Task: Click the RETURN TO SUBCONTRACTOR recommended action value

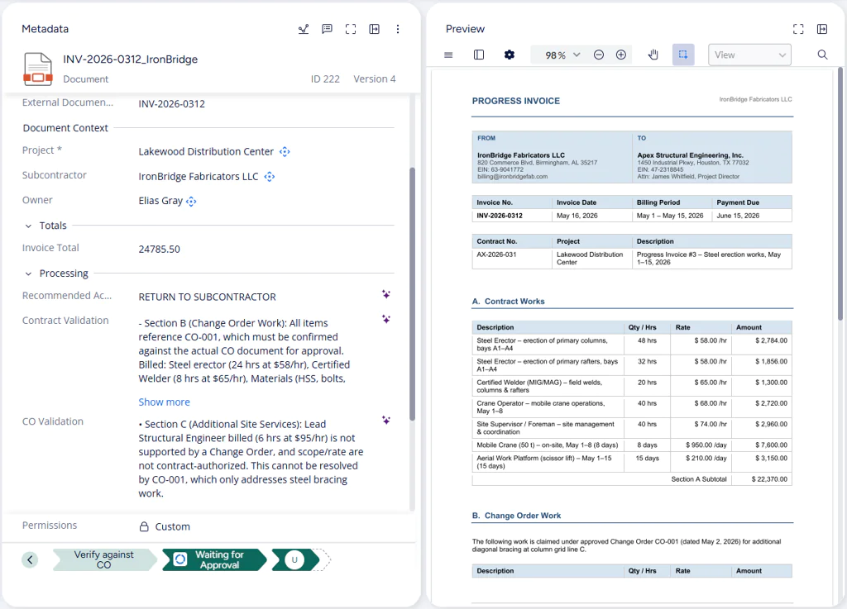Action: click(207, 297)
